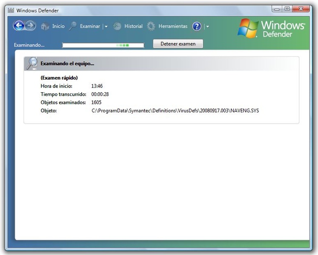Click the gear icon beside Herramientas

pos(151,26)
